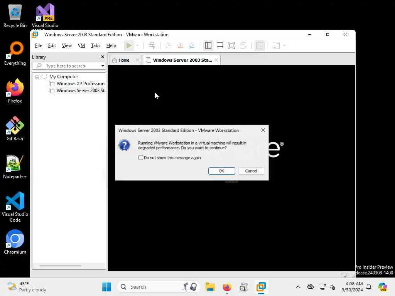Close the Library panel
Image resolution: width=395 pixels, height=296 pixels.
[x=103, y=57]
